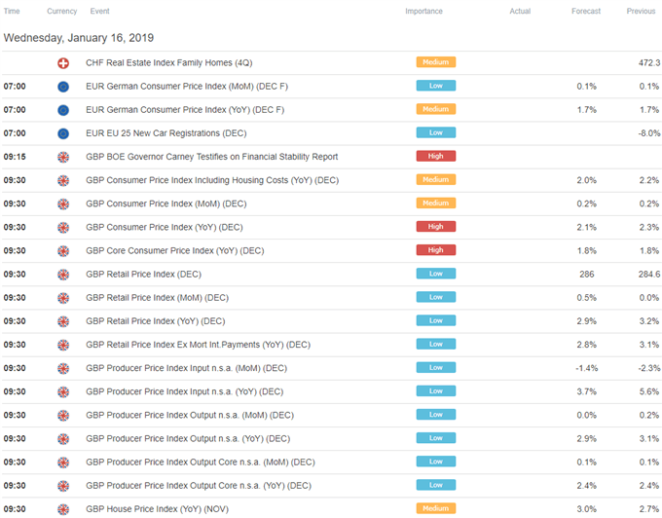Image resolution: width=662 pixels, height=518 pixels.
Task: Click Swiss flag icon for CHF Real Estate Index
Action: (x=63, y=63)
